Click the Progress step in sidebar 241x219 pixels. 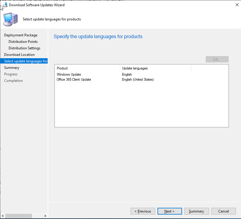pos(11,74)
